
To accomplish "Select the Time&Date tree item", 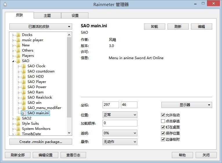I will click(x=31, y=134).
